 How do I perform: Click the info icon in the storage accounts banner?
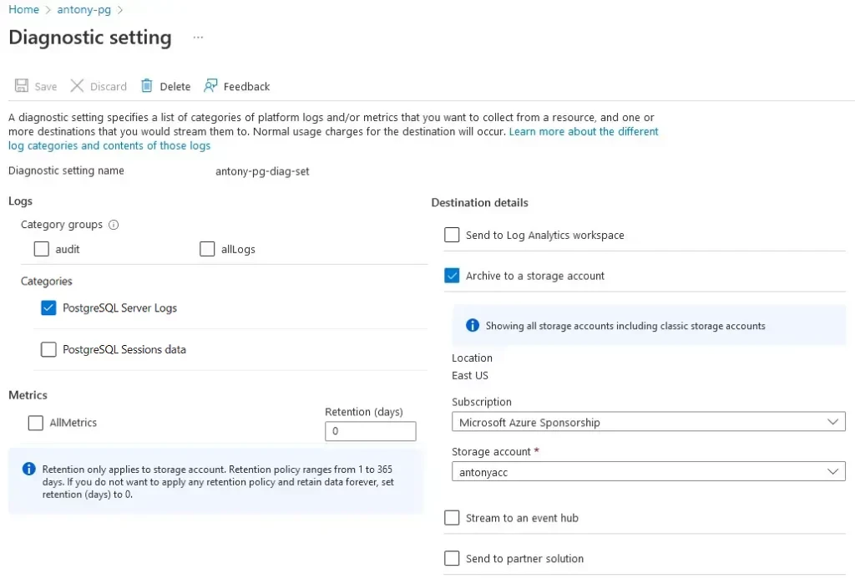(x=472, y=326)
